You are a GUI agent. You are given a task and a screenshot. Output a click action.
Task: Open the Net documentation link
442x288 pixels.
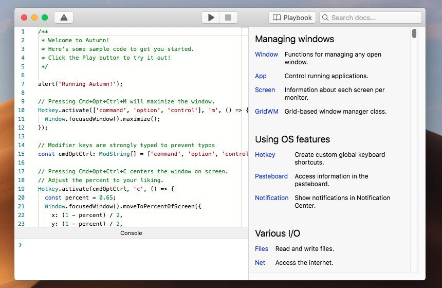pyautogui.click(x=260, y=263)
